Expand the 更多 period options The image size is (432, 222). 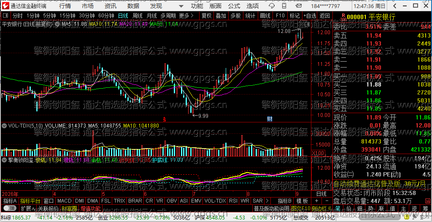coord(186,16)
